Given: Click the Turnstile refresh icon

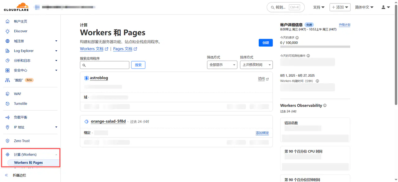Looking at the screenshot, I should tap(7, 103).
